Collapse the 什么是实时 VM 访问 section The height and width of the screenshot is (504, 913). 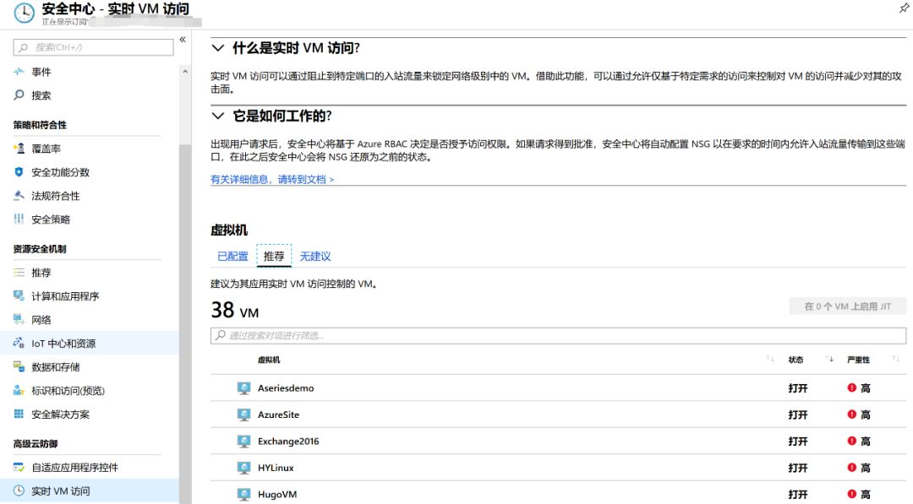click(218, 49)
